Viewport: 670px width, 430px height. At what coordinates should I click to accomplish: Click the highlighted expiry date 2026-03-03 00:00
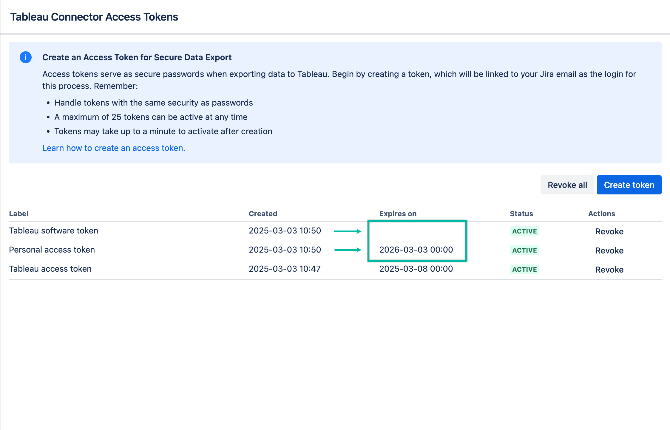click(416, 250)
